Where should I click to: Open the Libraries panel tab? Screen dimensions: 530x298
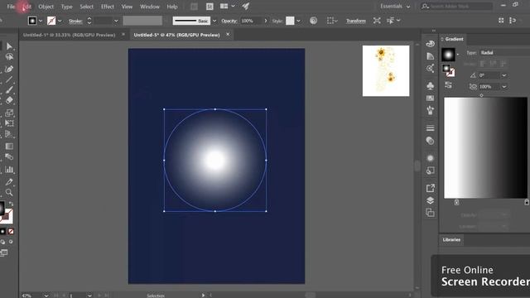(451, 240)
